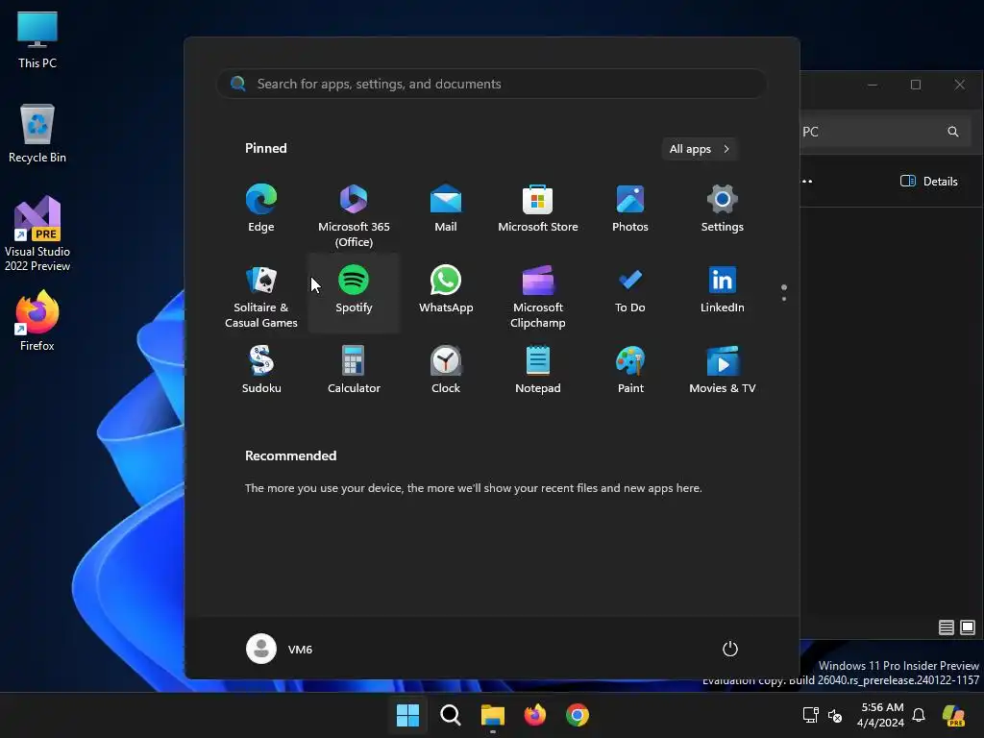Launch the Photos app

[x=630, y=209]
